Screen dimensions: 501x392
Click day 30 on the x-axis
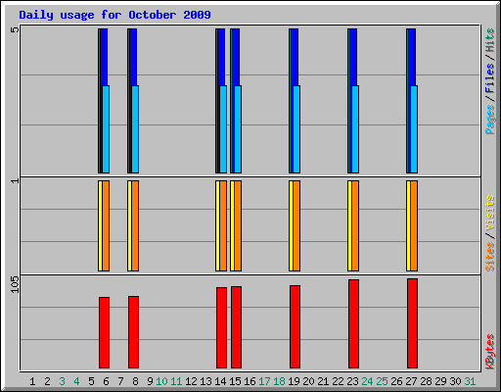(455, 381)
